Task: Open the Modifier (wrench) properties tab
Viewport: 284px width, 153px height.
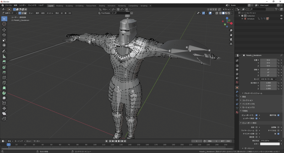Action: [x=237, y=92]
